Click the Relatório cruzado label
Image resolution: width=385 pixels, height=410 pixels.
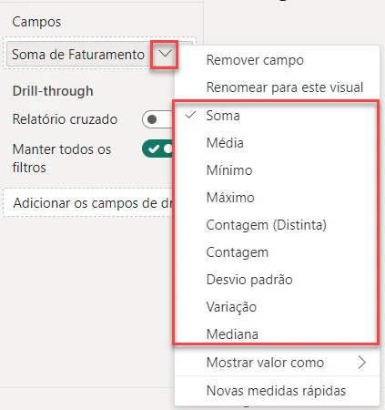point(65,119)
